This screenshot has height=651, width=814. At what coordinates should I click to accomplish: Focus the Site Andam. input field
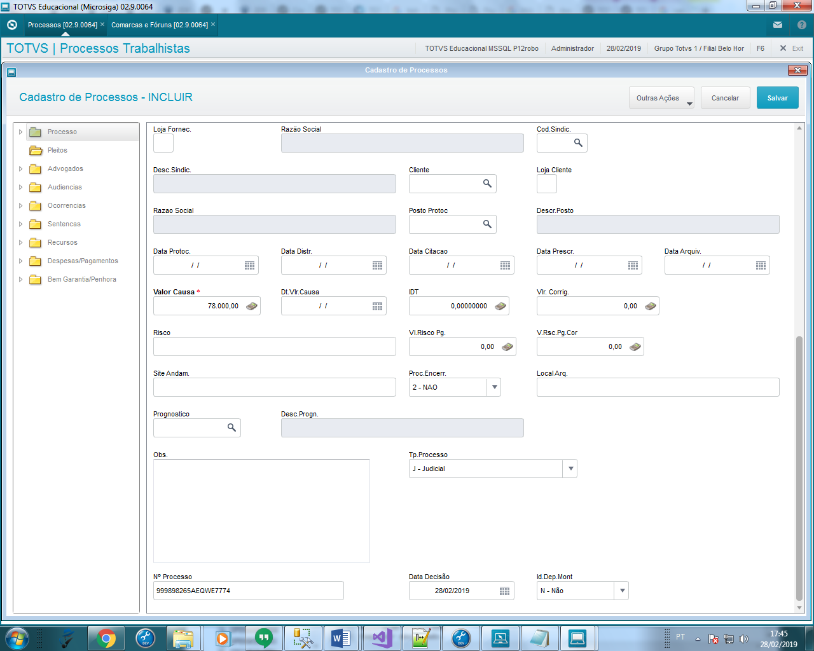(x=275, y=387)
